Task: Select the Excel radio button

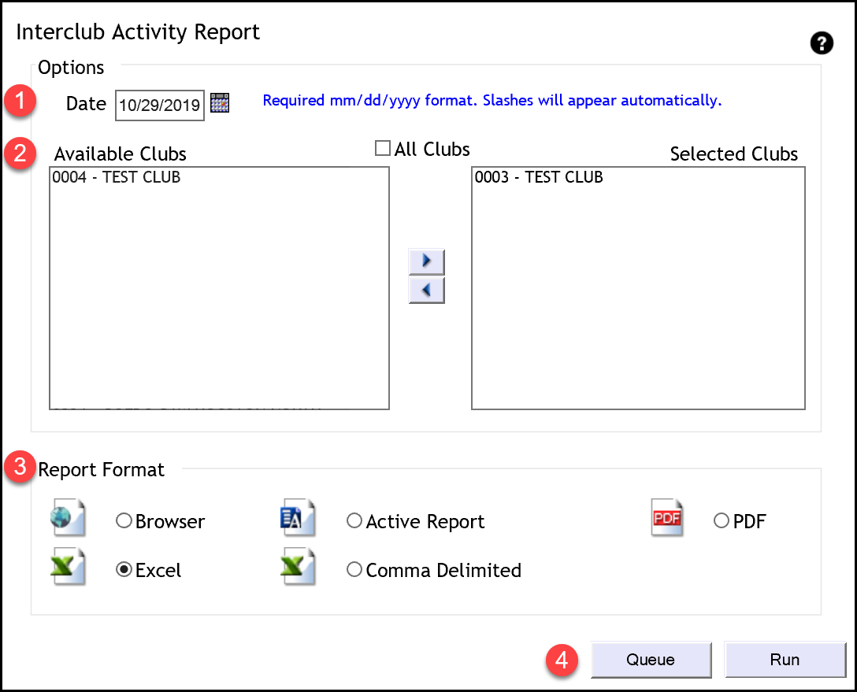Action: [124, 570]
